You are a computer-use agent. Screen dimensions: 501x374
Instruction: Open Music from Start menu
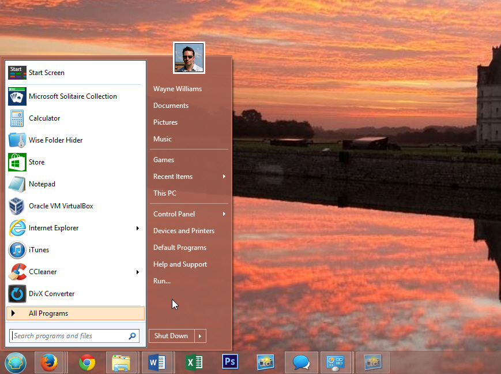(163, 139)
